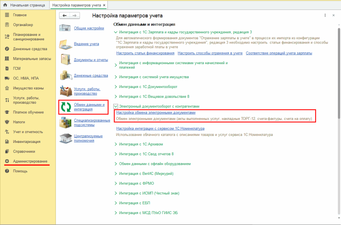Collapse Электронный документооборот с контрагентами section

116,106
